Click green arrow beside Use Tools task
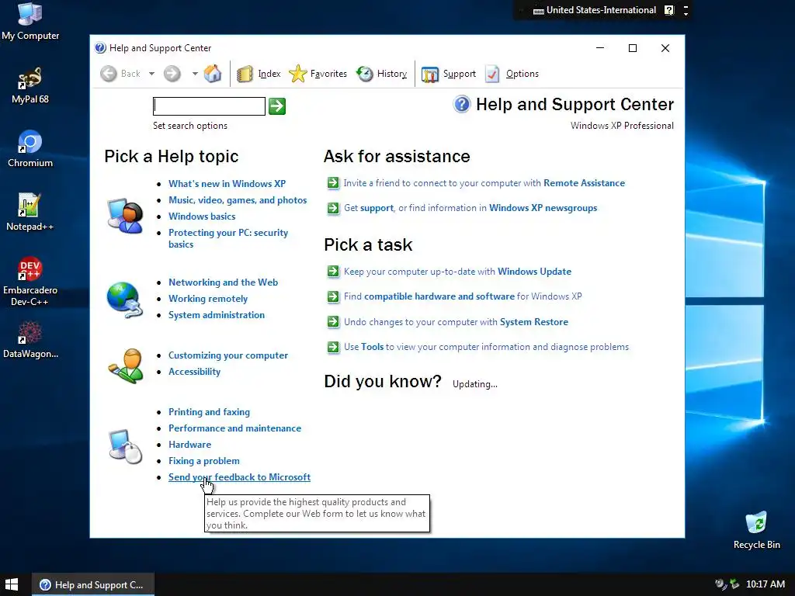This screenshot has height=596, width=795. coord(333,347)
